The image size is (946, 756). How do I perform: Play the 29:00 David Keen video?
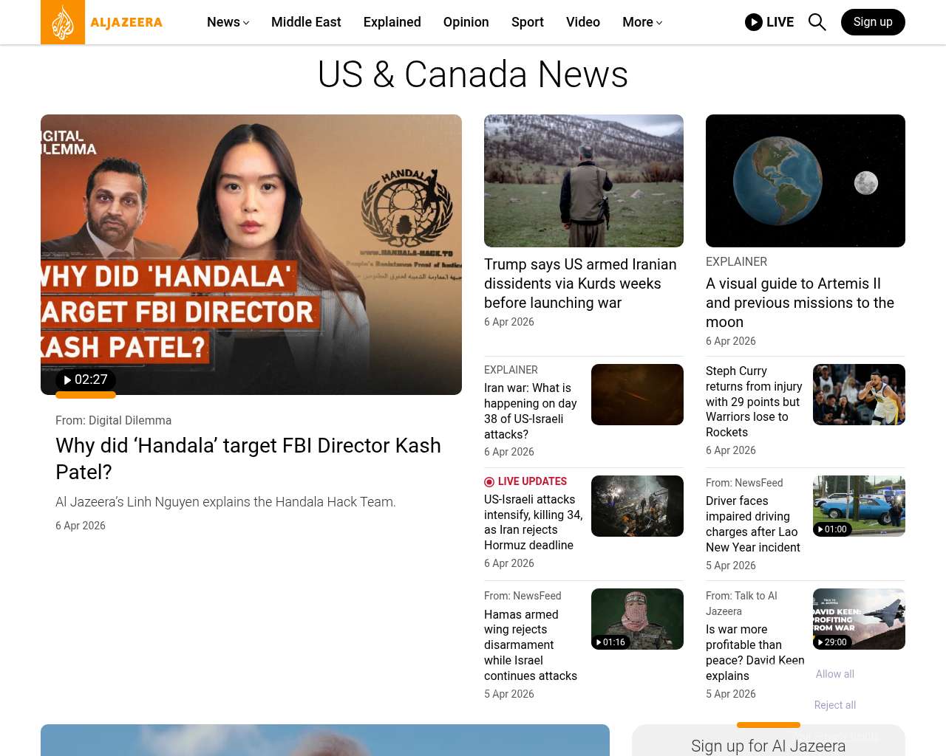(832, 642)
